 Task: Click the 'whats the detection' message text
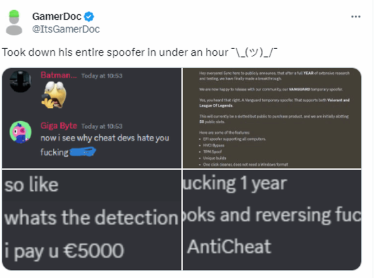pyautogui.click(x=91, y=218)
